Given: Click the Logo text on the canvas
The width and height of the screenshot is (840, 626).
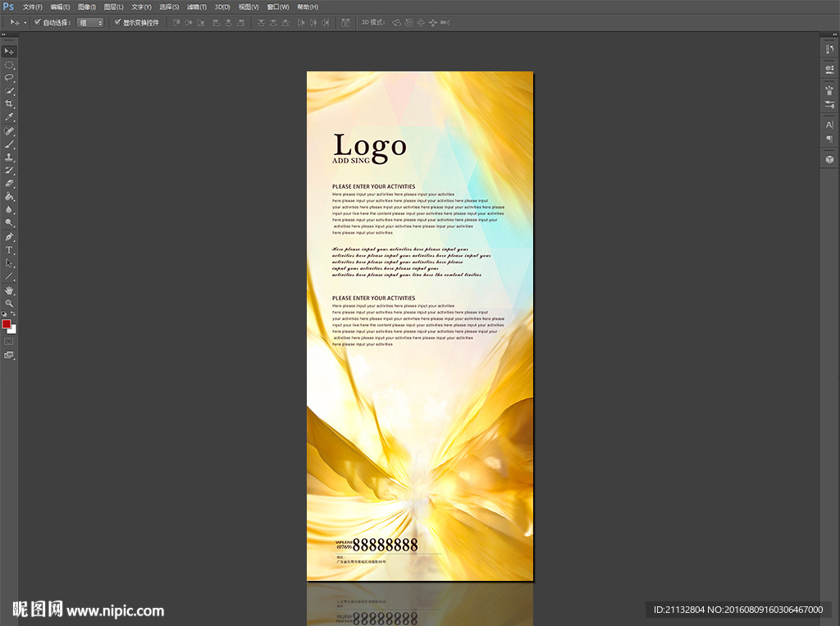Looking at the screenshot, I should coord(369,145).
